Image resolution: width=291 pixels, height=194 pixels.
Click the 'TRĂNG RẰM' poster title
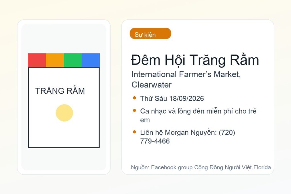coord(60,91)
